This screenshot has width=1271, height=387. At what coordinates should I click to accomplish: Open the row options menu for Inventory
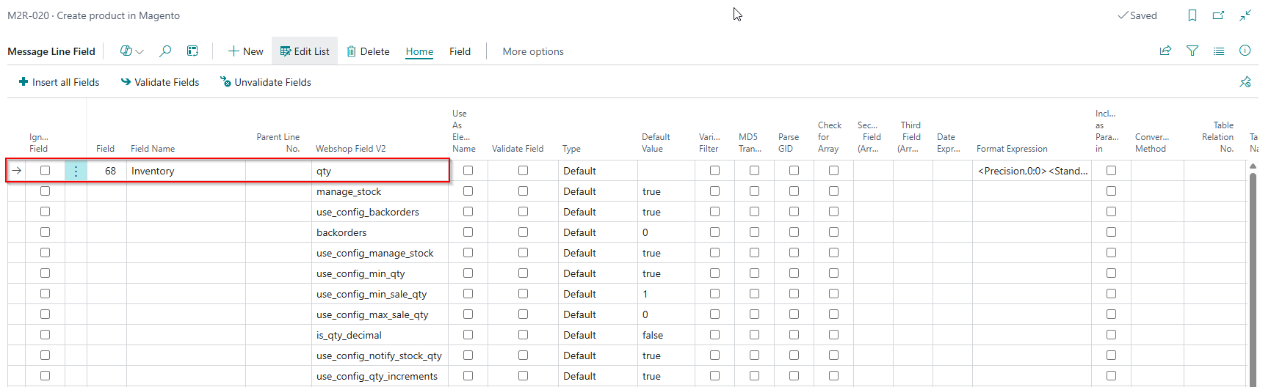(76, 171)
